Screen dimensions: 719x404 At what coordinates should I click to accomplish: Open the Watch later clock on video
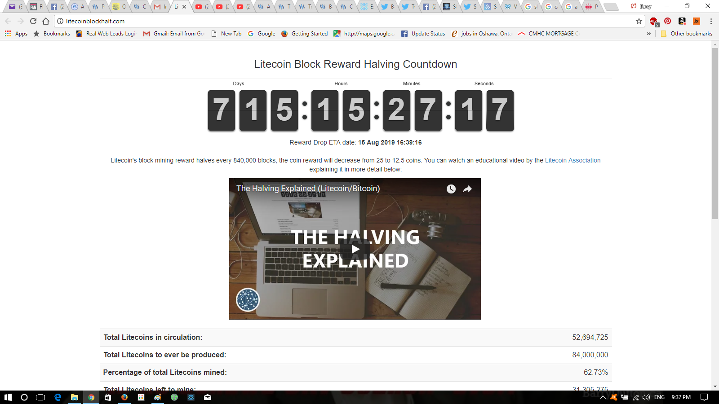coord(451,189)
